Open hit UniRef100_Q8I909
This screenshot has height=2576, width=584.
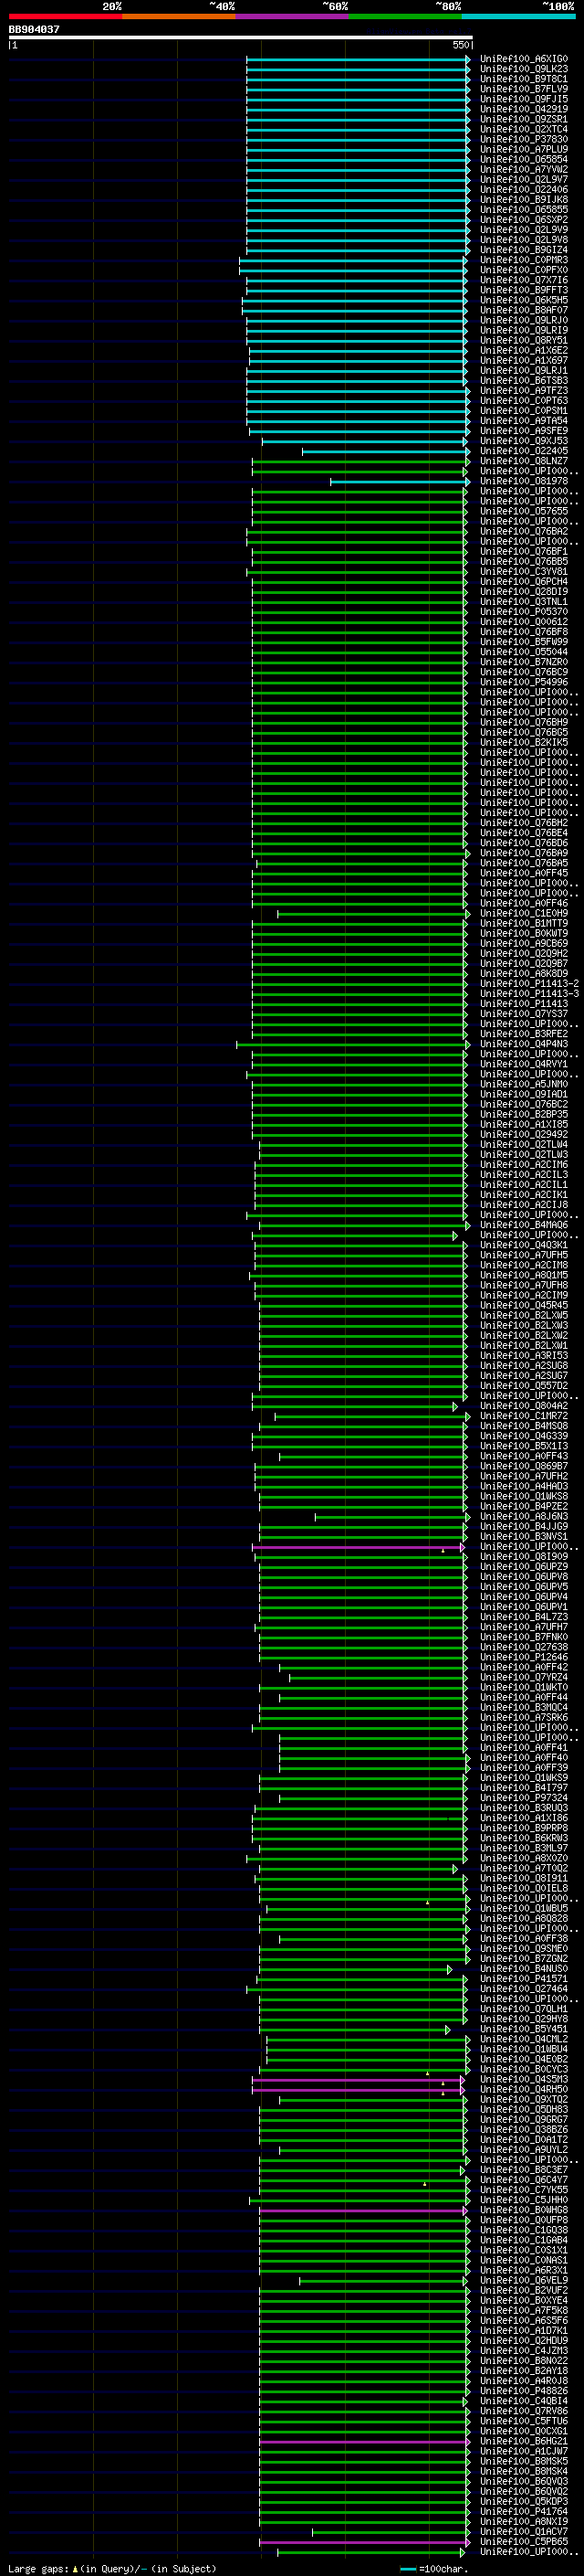(524, 1557)
